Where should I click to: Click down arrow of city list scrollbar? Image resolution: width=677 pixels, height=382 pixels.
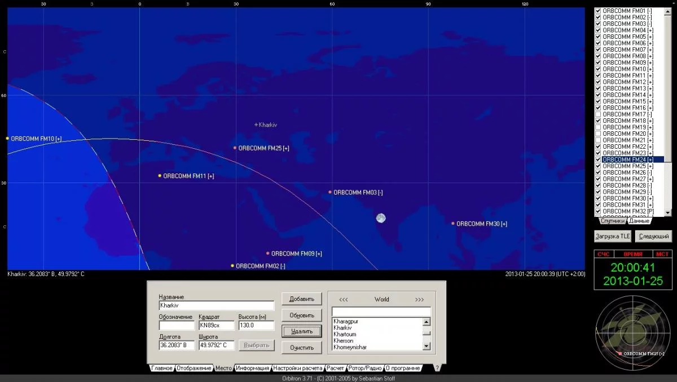426,347
